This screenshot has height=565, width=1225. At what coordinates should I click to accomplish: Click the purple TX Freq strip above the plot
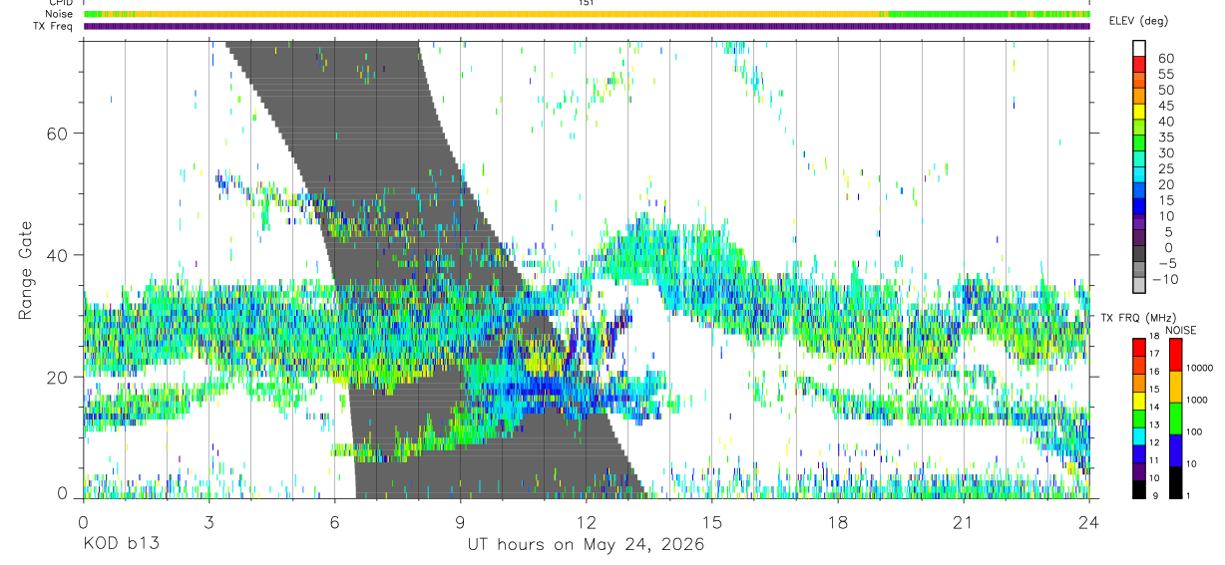587,26
